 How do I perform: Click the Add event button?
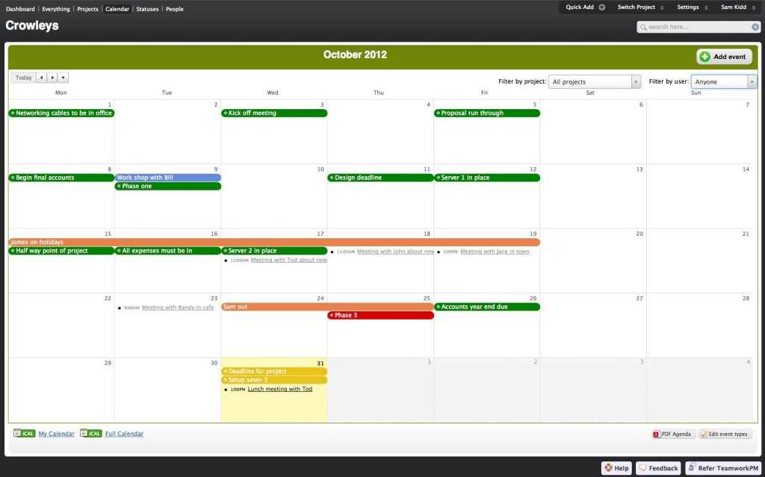(x=724, y=57)
